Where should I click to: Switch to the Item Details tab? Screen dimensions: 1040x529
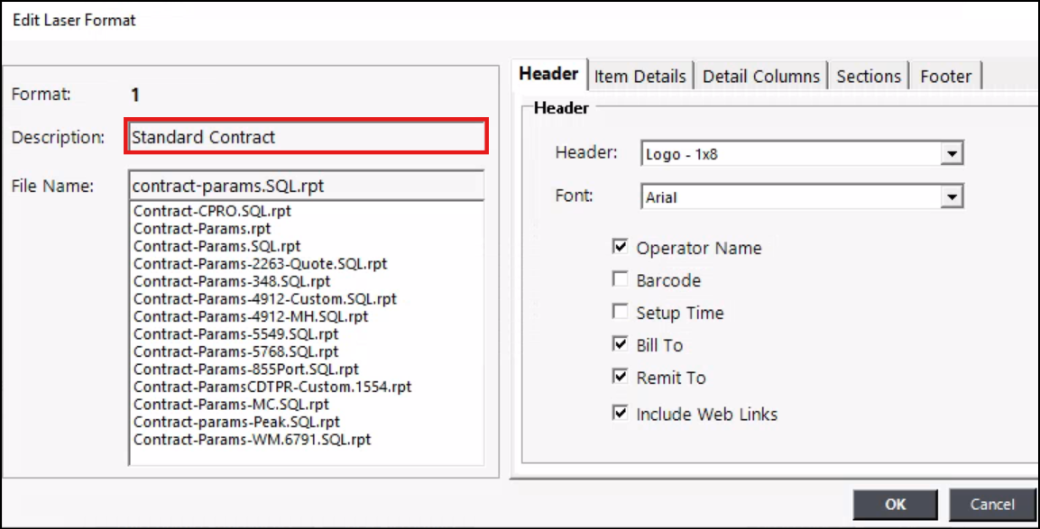click(640, 77)
